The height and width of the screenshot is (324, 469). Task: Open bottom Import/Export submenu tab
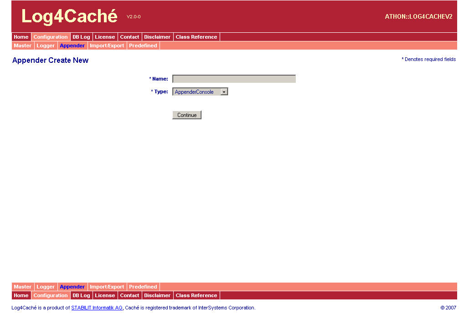pyautogui.click(x=107, y=287)
